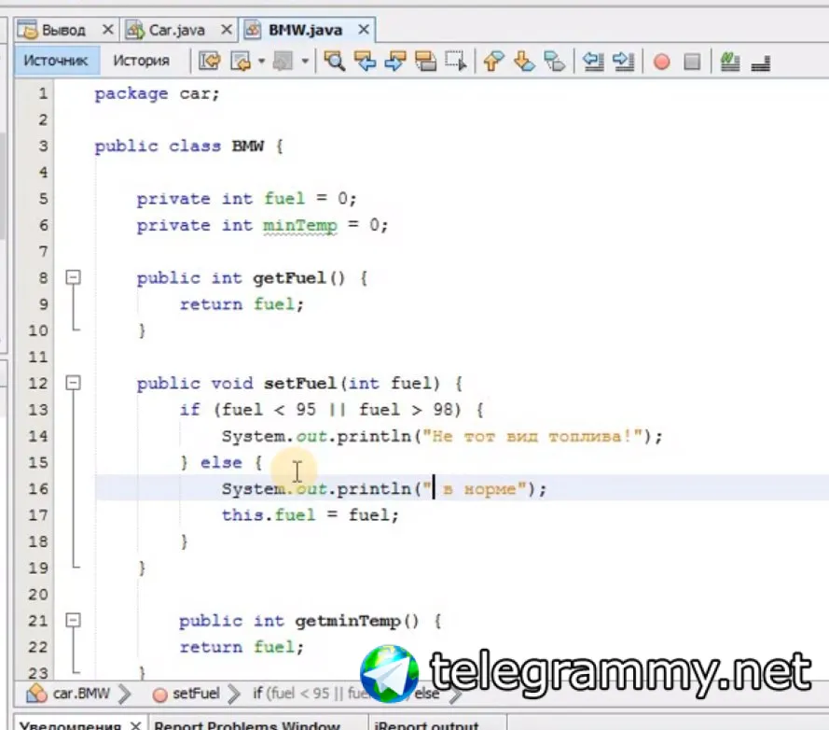Click the Back navigation toolbar icon

(242, 61)
